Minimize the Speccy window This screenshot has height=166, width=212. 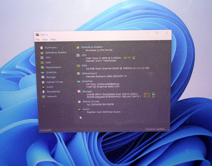pos(148,33)
